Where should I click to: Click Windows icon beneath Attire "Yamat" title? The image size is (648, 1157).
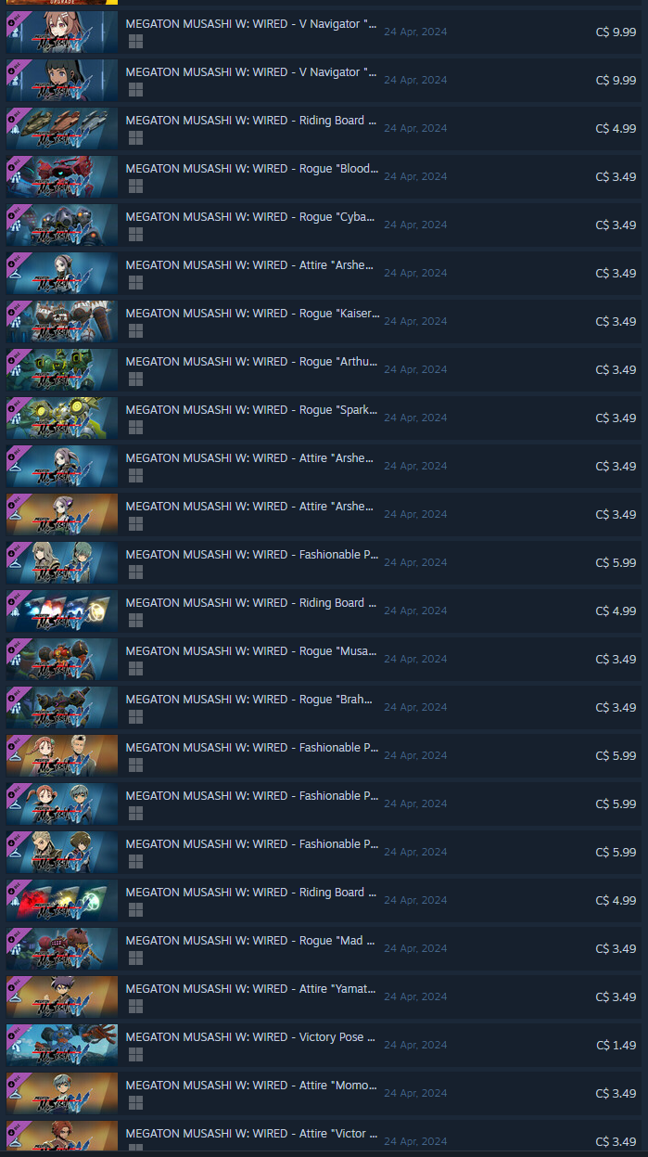point(135,1006)
